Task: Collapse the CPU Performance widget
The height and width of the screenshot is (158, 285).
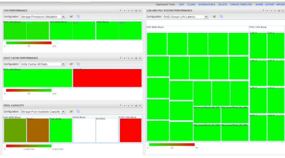Action: 125,11
